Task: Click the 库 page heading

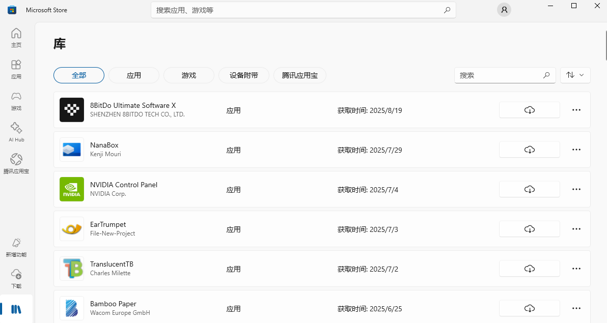Action: coord(60,44)
